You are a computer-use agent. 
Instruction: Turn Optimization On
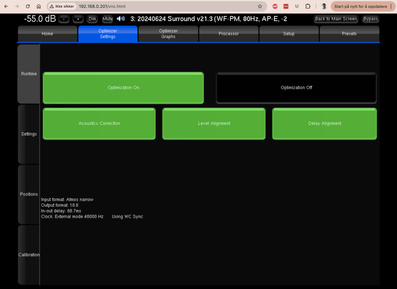(123, 88)
